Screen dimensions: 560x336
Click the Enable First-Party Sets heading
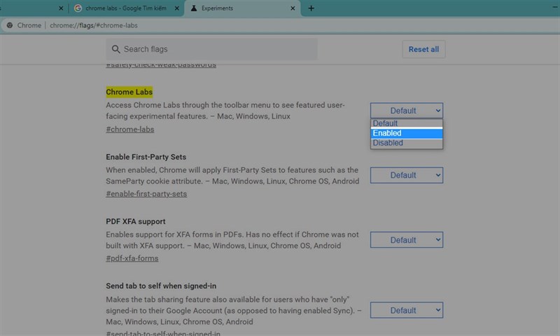146,157
